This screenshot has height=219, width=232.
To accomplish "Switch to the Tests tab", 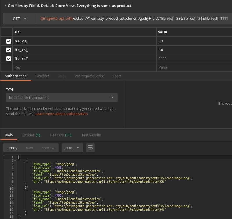I will 117,76.
